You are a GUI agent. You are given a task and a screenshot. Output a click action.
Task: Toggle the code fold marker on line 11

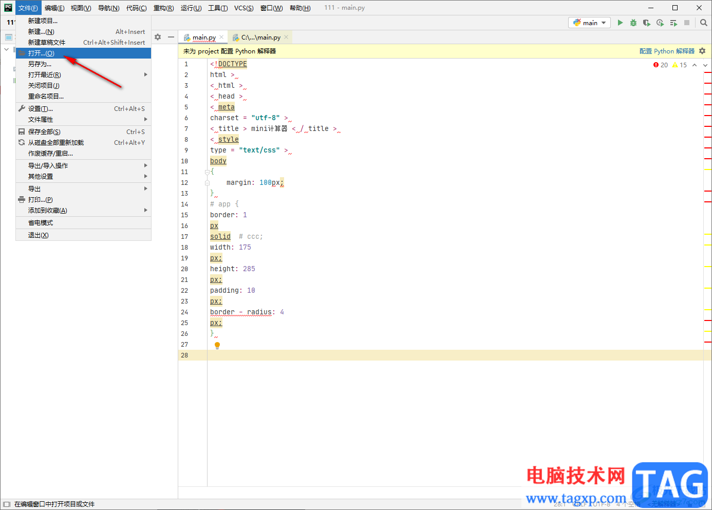[x=207, y=172]
